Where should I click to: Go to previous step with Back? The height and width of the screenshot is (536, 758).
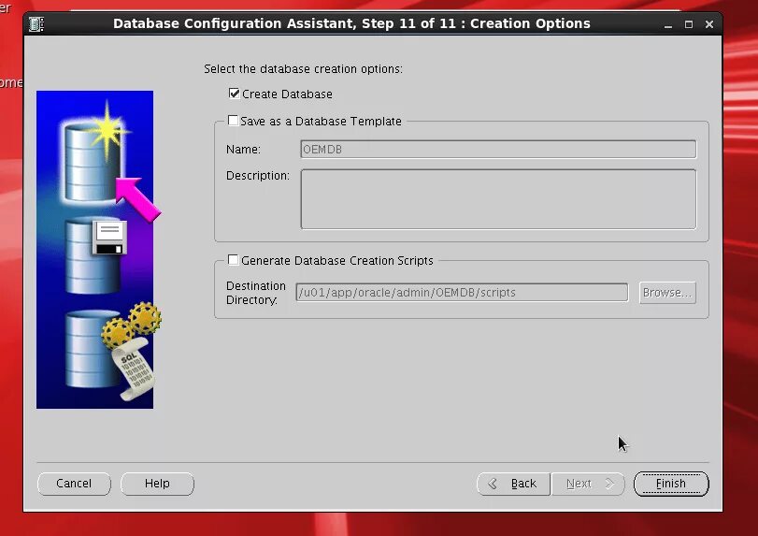(513, 484)
